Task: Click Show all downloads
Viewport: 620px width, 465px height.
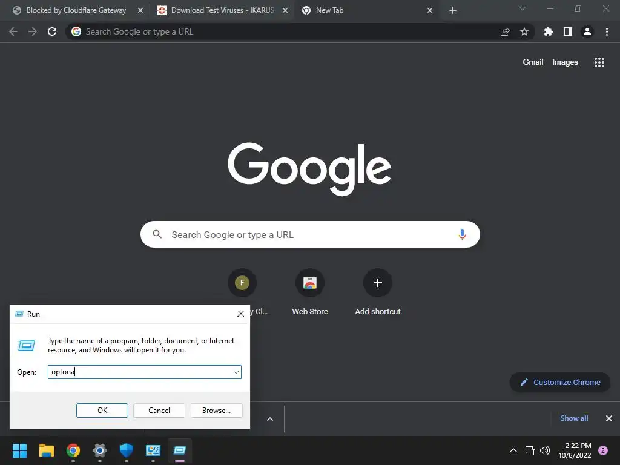Action: point(574,418)
